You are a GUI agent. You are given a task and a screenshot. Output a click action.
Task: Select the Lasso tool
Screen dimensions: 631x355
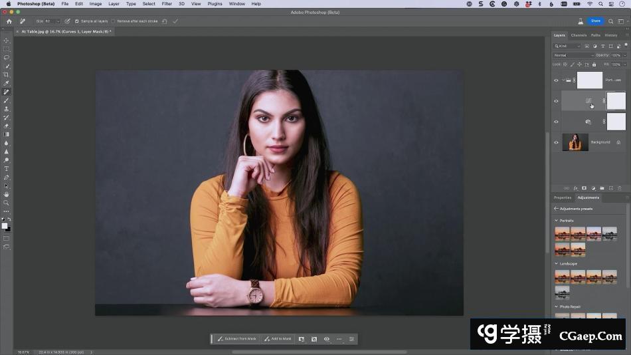pyautogui.click(x=7, y=58)
